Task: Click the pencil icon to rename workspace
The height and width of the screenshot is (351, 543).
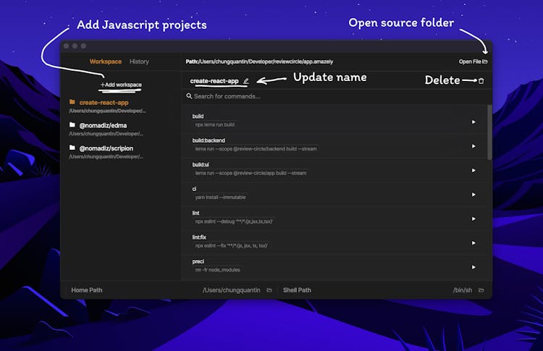Action: coord(246,81)
